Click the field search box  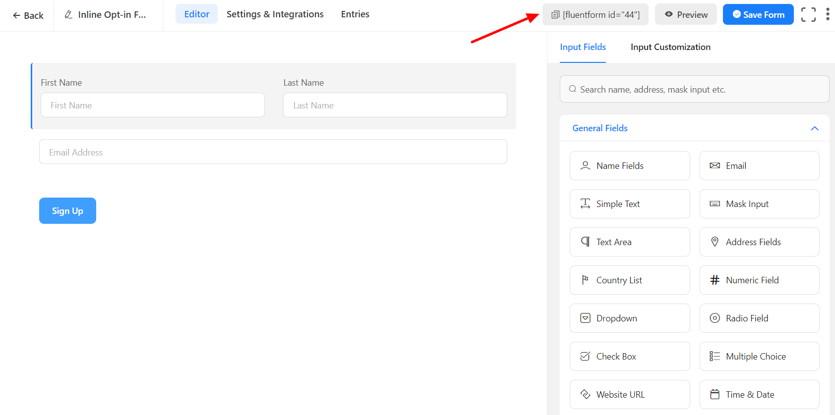[x=694, y=89]
